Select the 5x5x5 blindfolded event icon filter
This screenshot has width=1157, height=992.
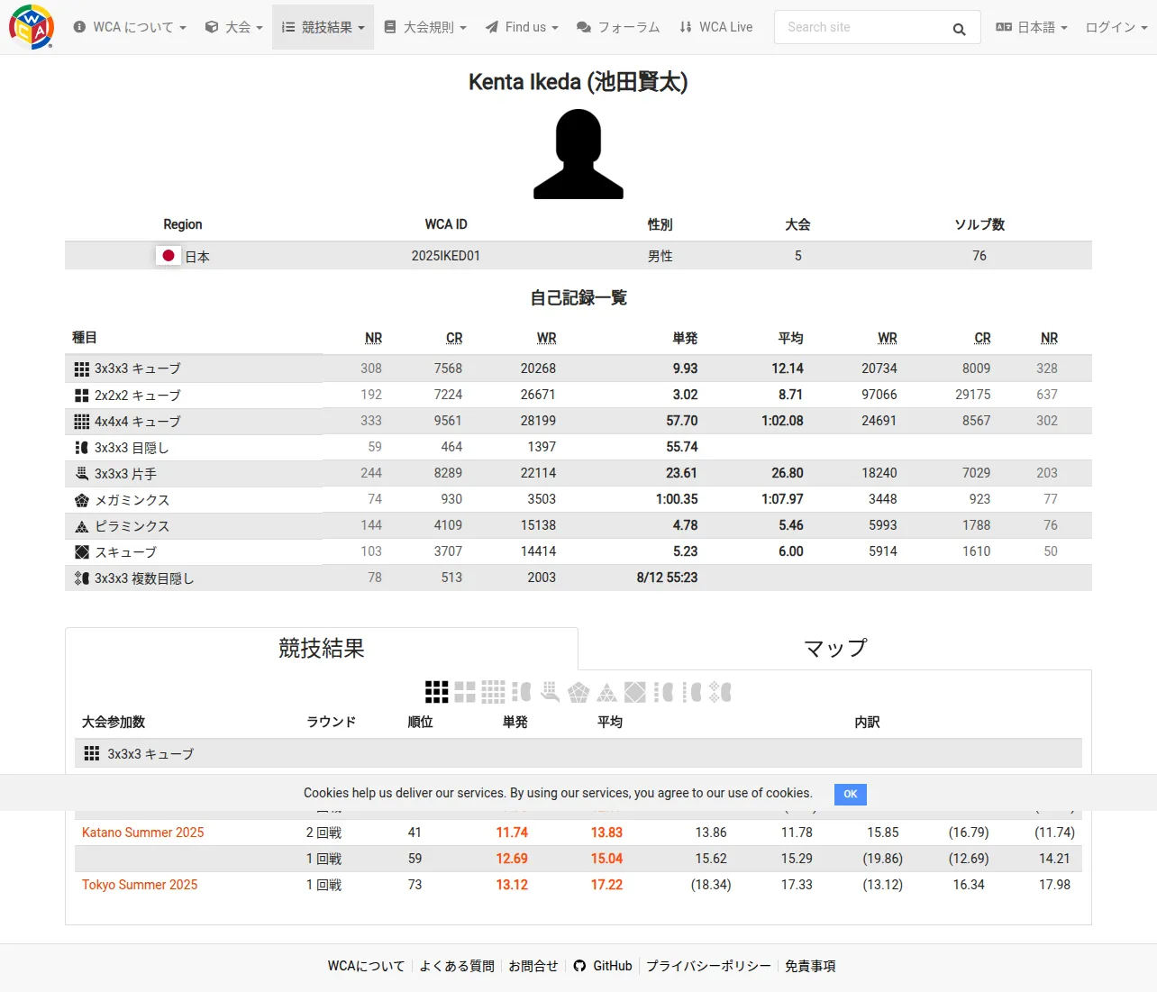pos(692,692)
